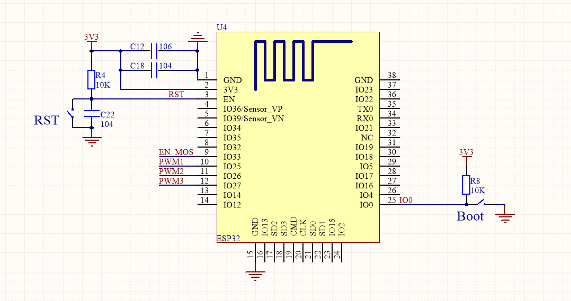Click the U4 designator label
571x301 pixels.
click(x=221, y=28)
